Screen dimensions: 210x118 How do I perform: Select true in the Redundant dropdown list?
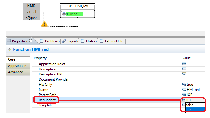click(x=189, y=109)
